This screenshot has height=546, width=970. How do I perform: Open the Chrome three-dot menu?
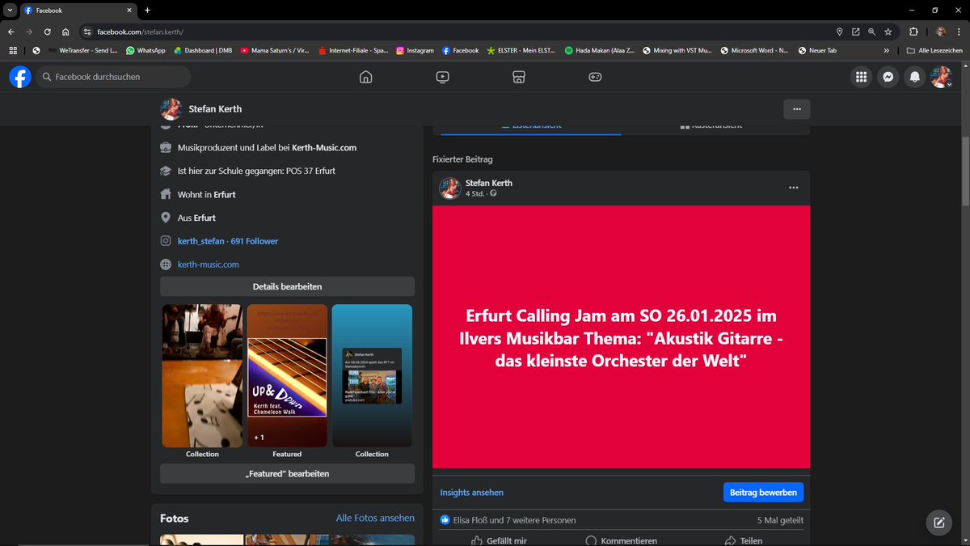(959, 32)
